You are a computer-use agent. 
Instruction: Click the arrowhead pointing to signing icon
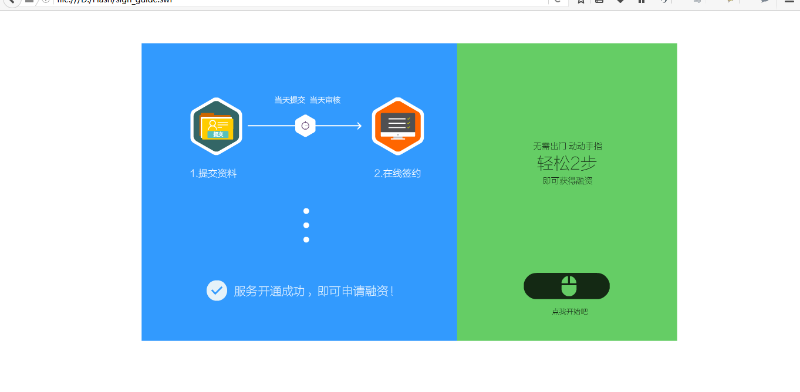click(x=358, y=126)
